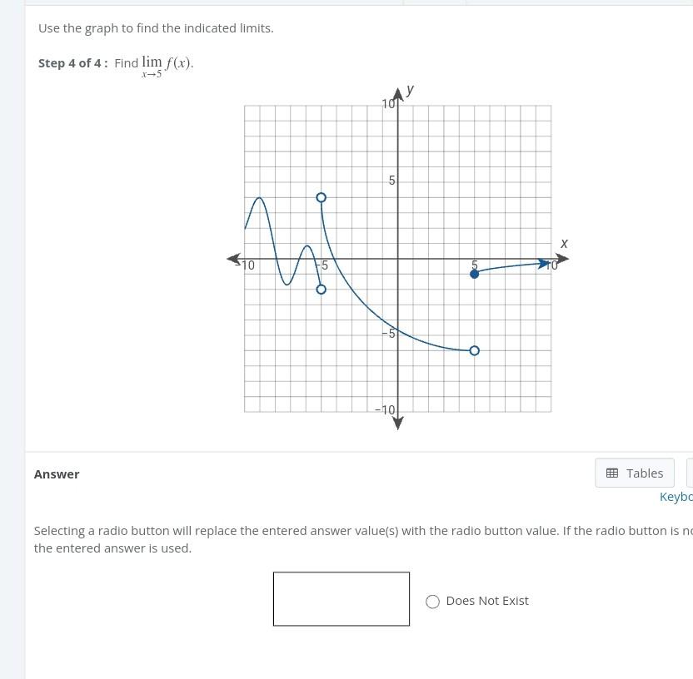Click the open circle at (-5, 4)
The image size is (693, 679).
[321, 197]
